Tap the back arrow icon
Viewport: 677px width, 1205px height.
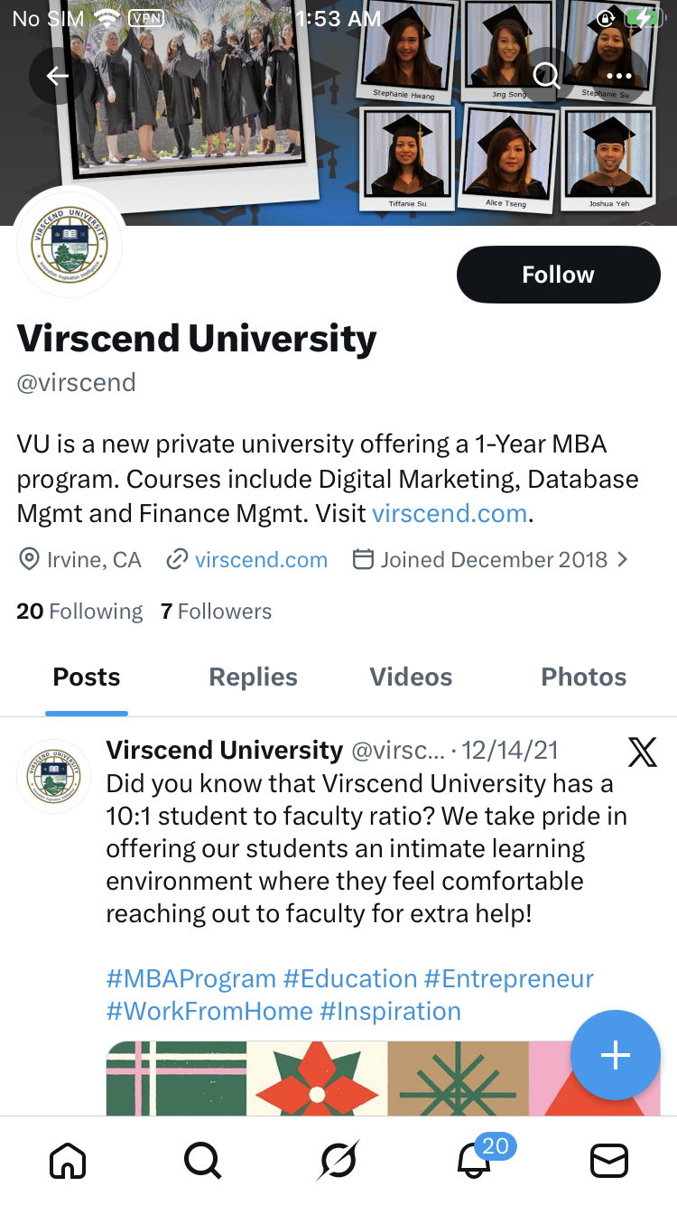pyautogui.click(x=58, y=76)
